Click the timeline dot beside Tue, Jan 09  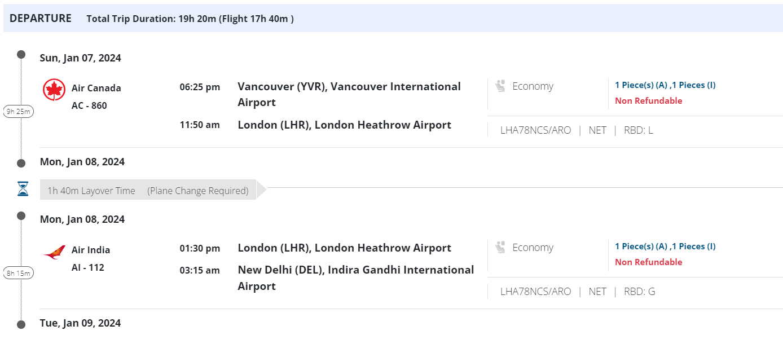(21, 324)
